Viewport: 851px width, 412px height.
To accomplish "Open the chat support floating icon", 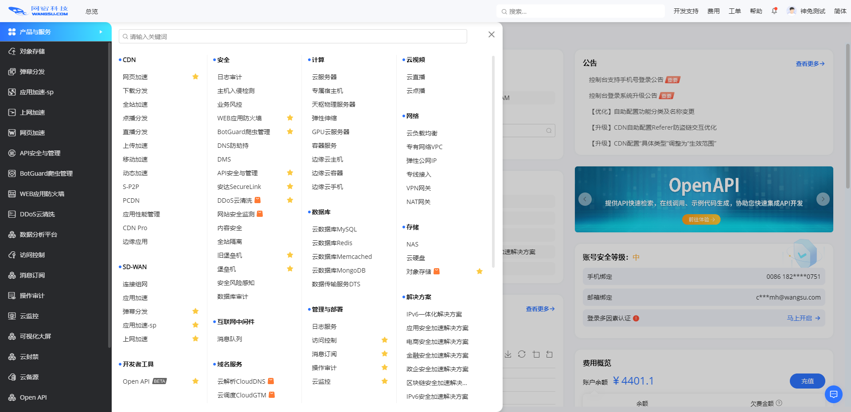I will coord(834,394).
